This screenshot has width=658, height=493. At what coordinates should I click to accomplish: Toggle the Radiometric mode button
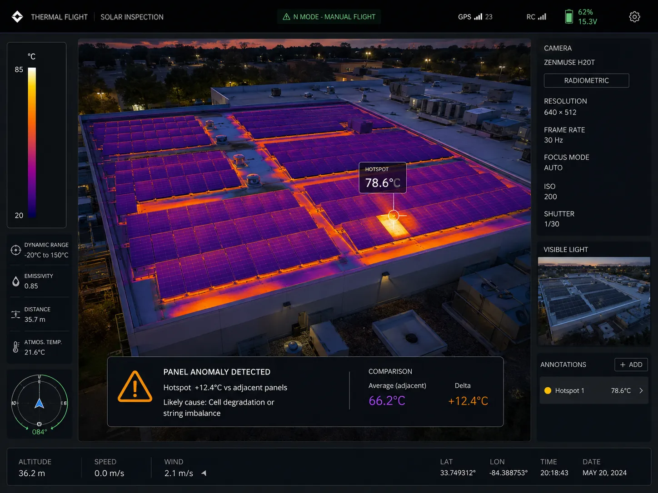pos(586,80)
